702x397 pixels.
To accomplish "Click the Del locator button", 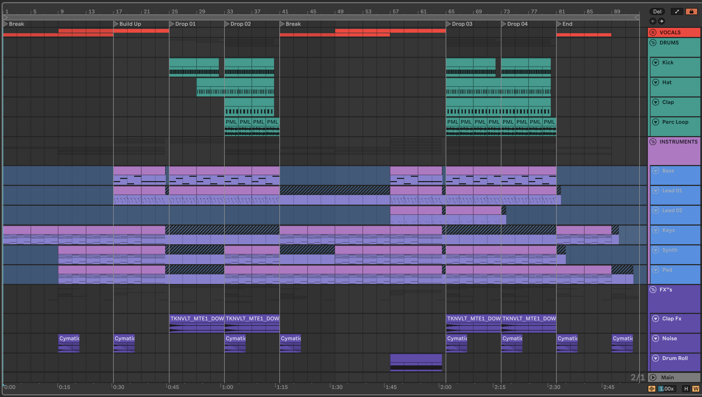I will (657, 12).
